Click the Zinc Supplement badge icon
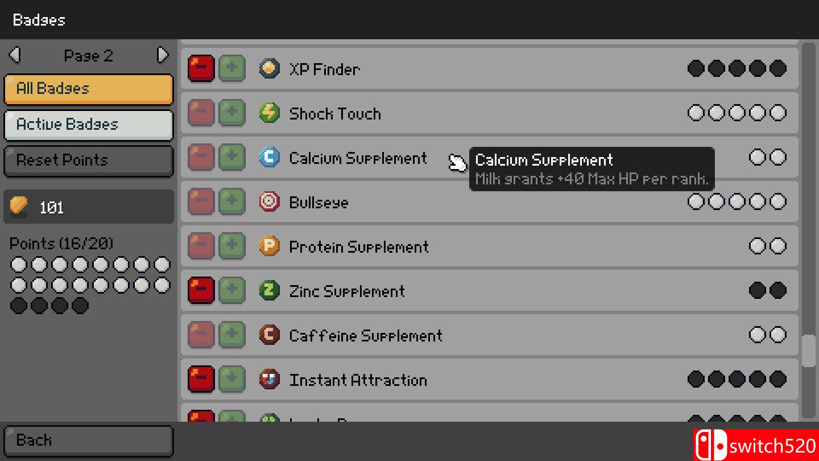 coord(269,291)
